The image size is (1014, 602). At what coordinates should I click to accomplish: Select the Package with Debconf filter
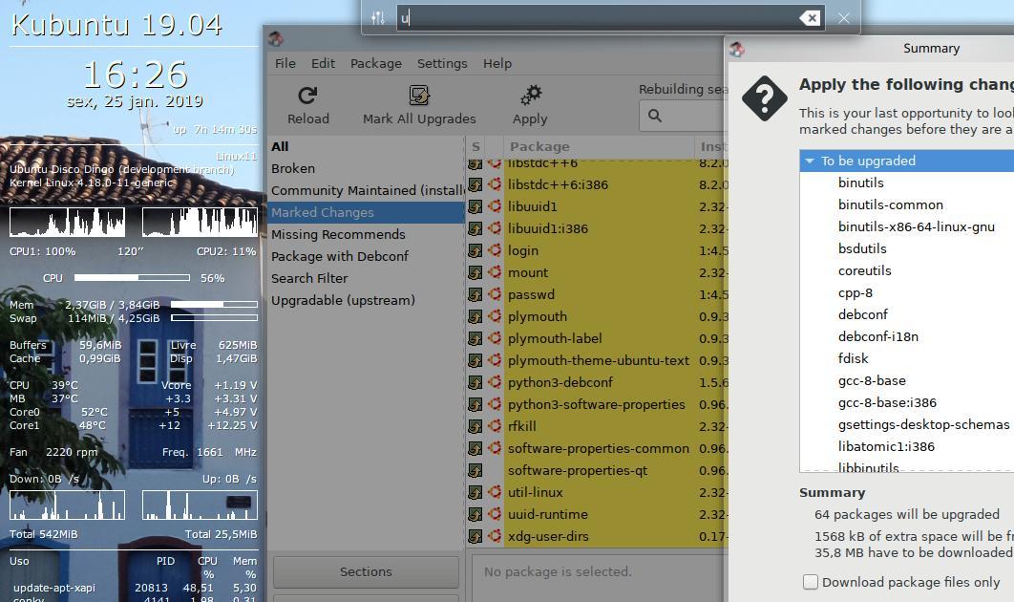(x=366, y=256)
